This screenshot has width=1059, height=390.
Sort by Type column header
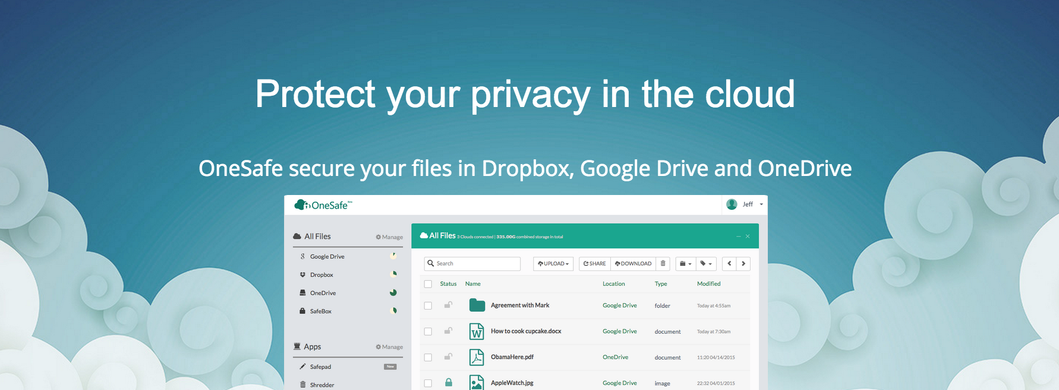[x=661, y=284]
